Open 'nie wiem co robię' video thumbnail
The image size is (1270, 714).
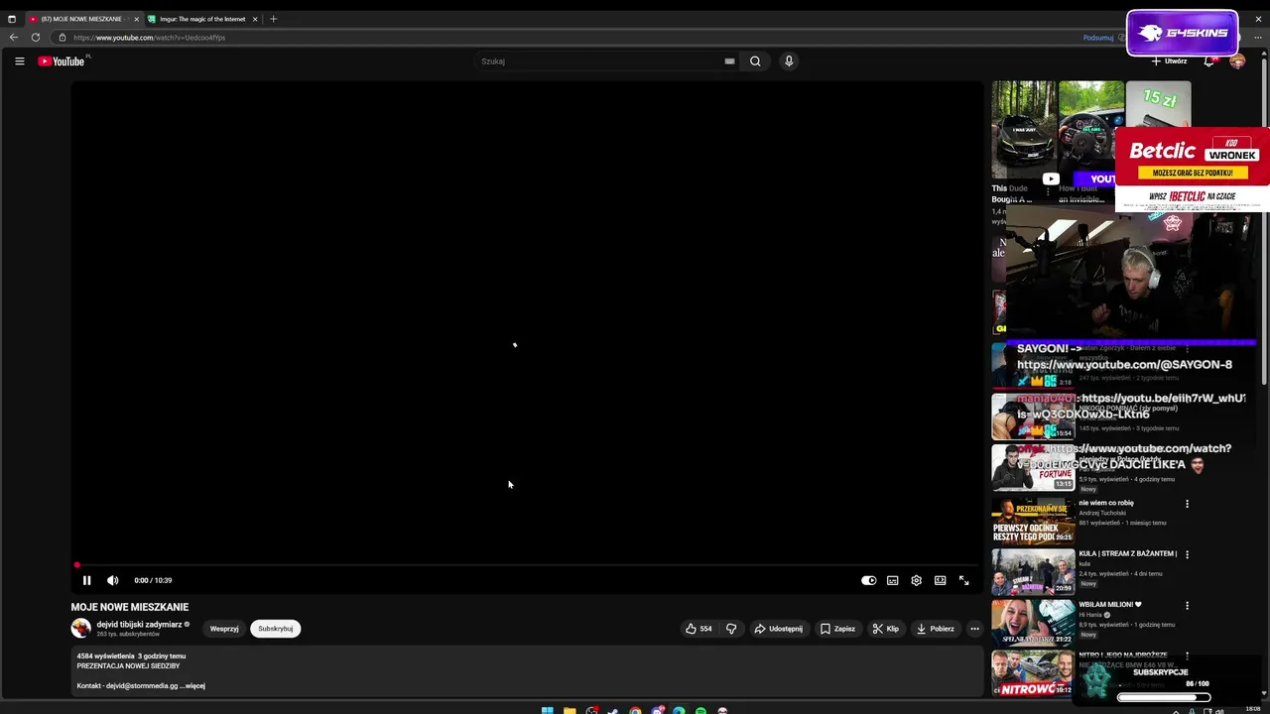1033,521
